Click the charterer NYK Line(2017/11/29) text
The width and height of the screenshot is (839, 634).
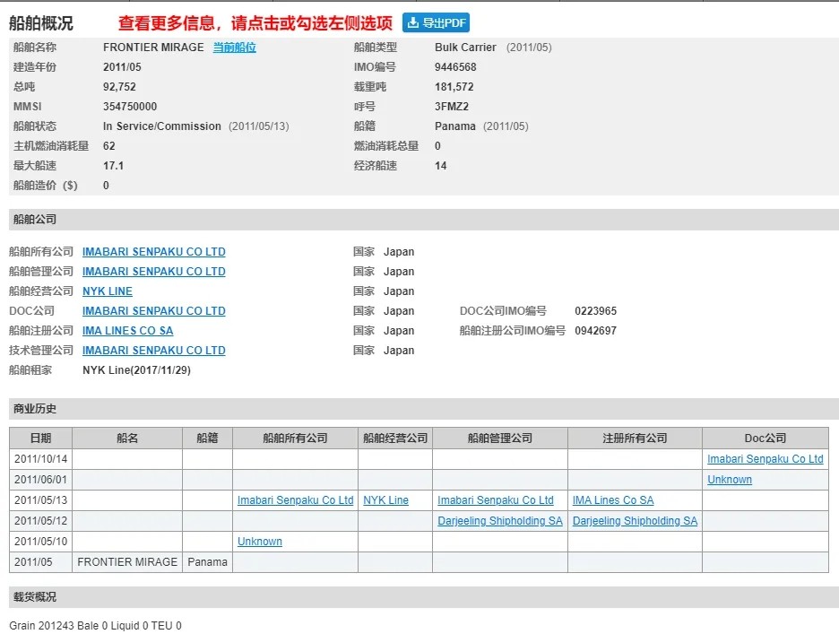coord(136,370)
